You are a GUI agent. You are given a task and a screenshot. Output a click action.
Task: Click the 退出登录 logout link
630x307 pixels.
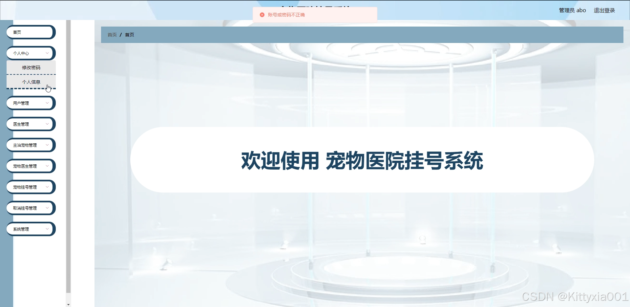pos(604,10)
